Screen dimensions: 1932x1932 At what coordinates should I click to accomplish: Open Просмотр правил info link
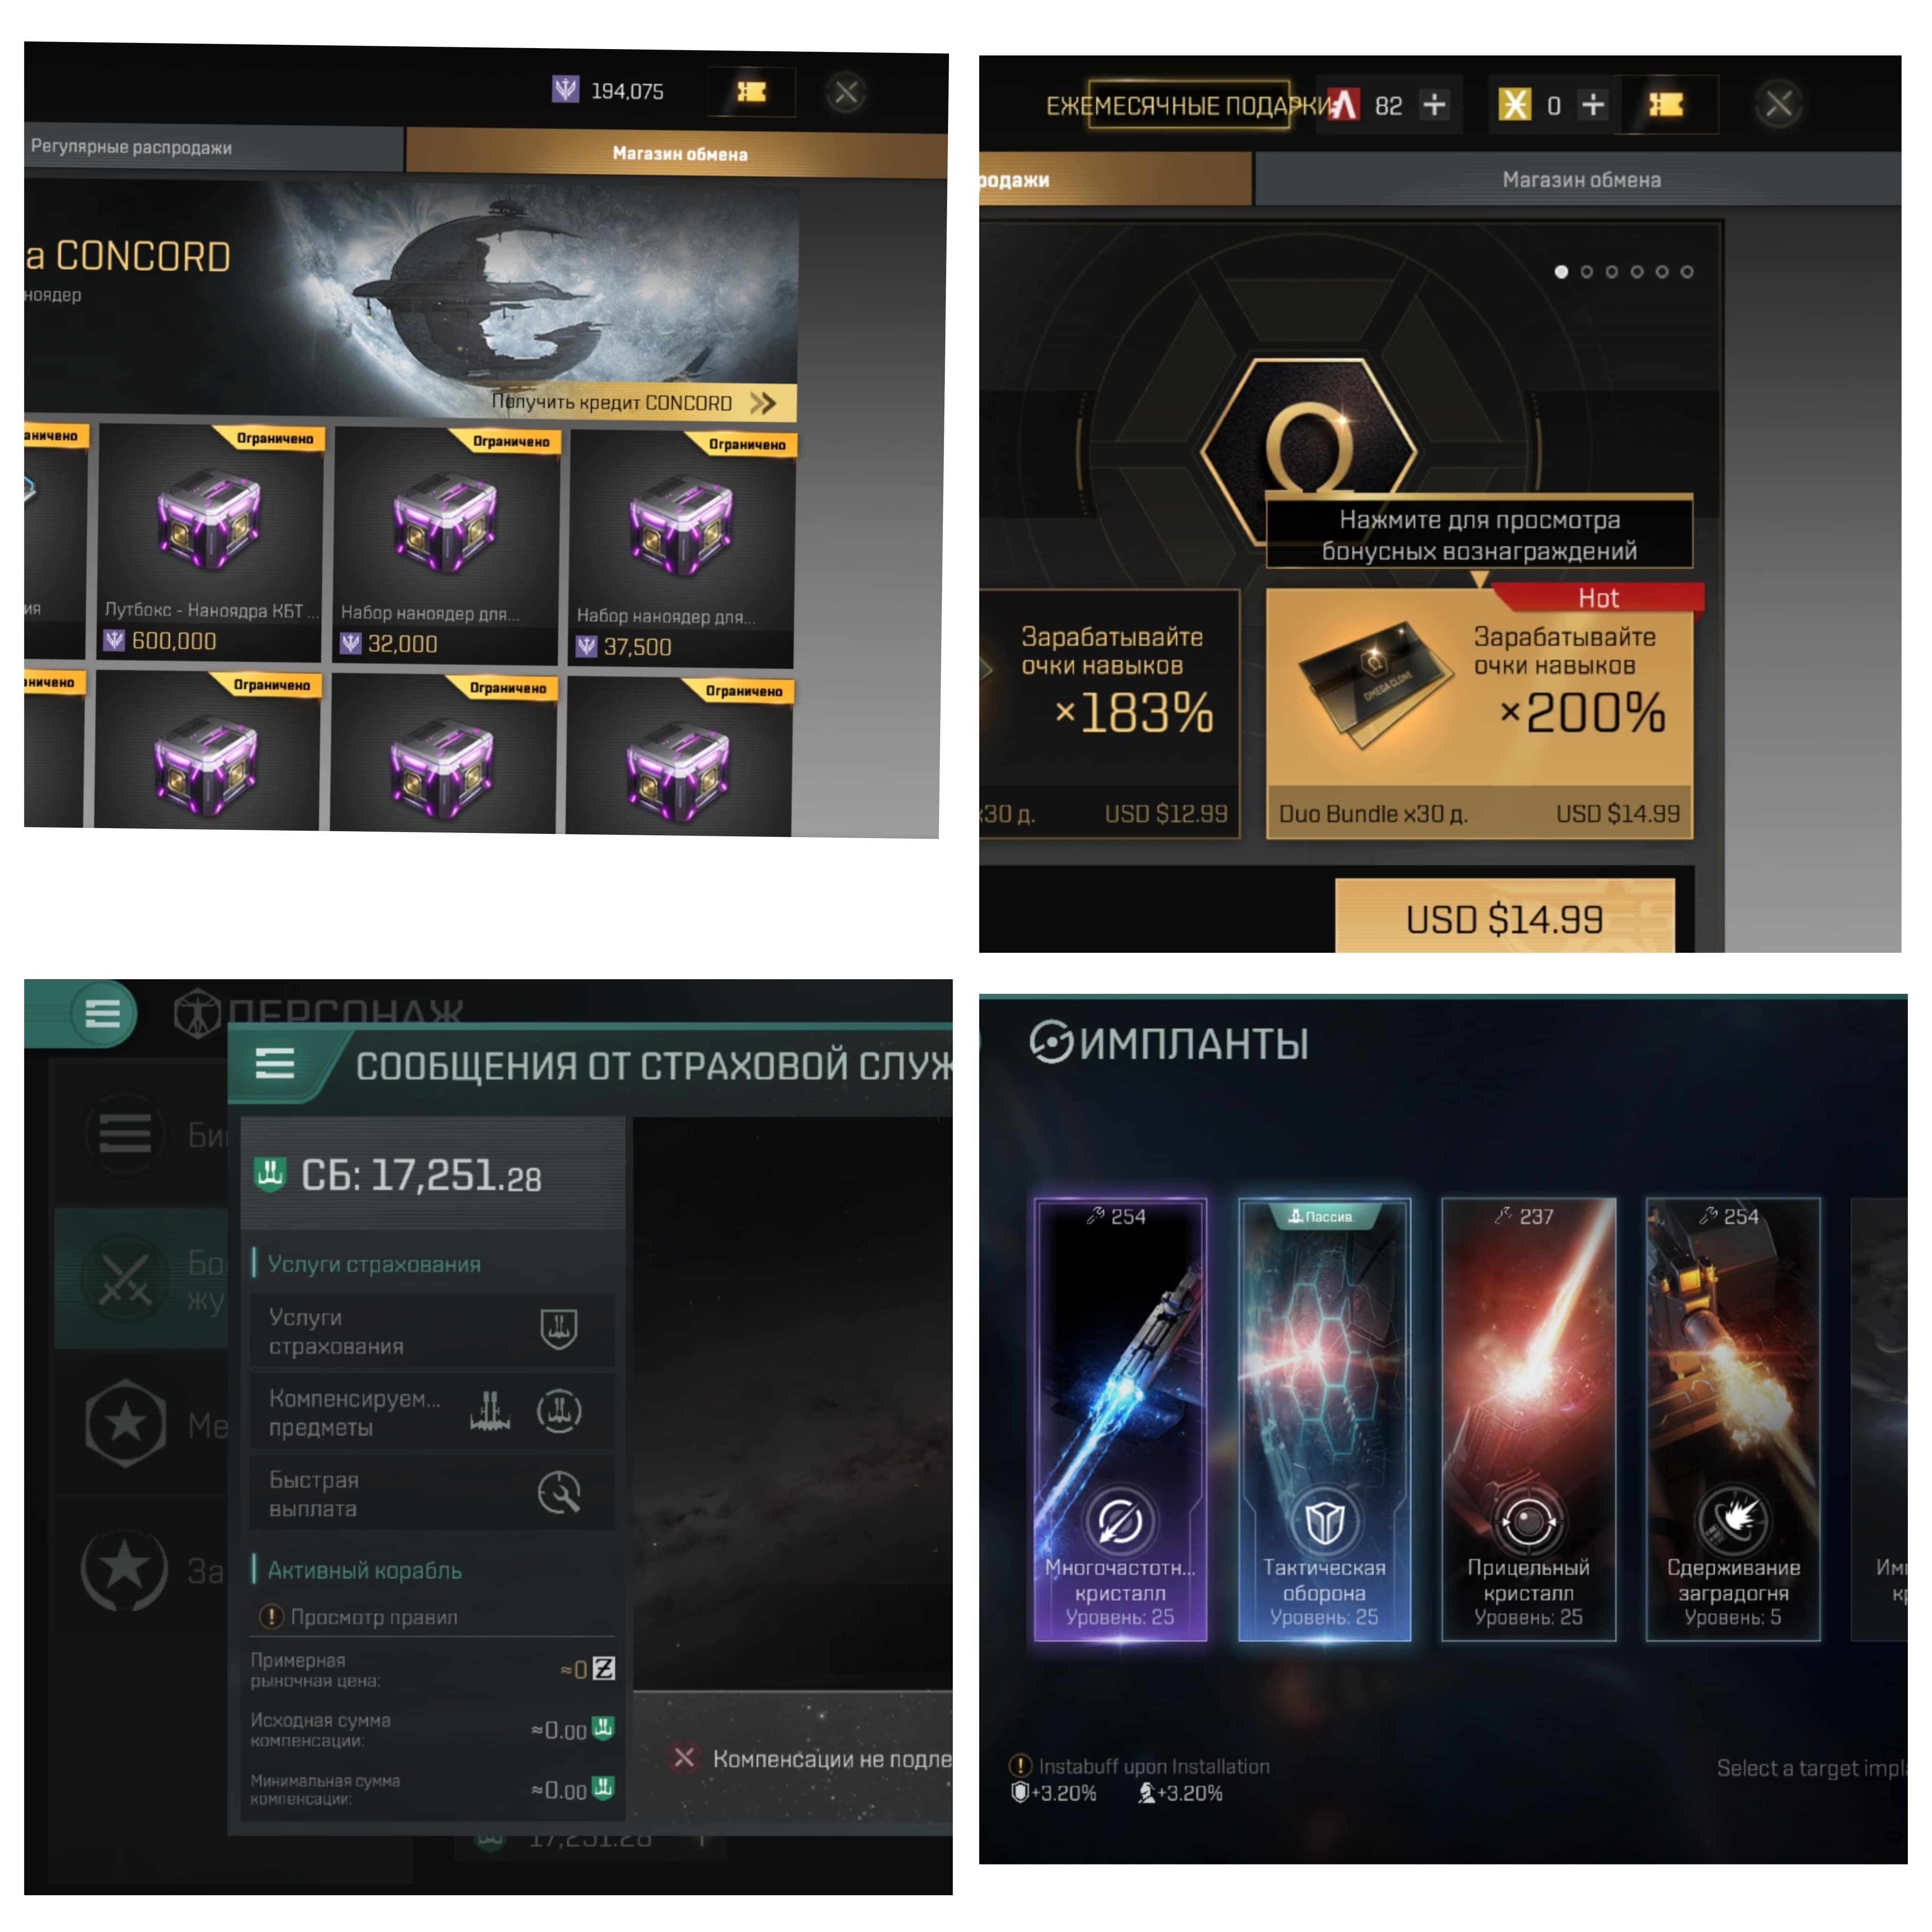(359, 1616)
